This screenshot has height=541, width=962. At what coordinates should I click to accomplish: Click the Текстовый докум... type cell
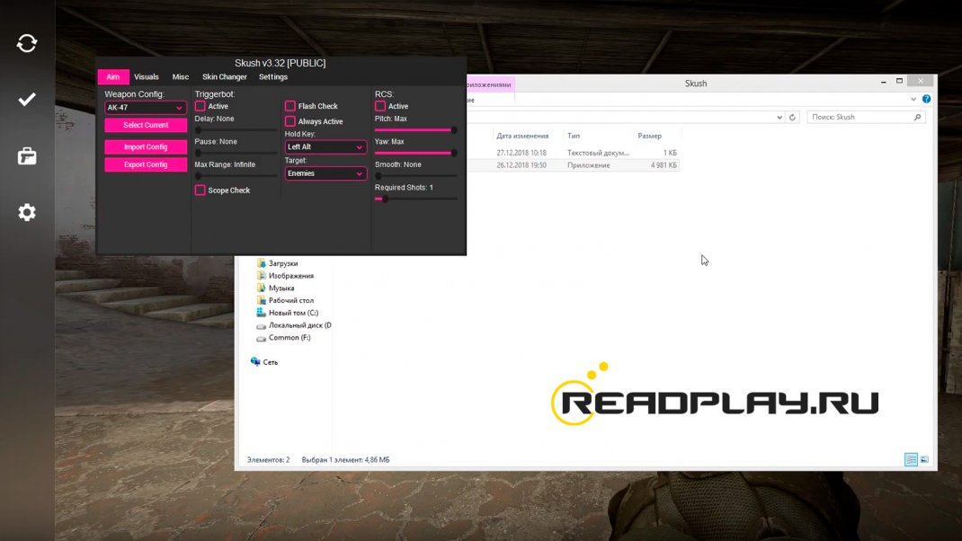598,153
